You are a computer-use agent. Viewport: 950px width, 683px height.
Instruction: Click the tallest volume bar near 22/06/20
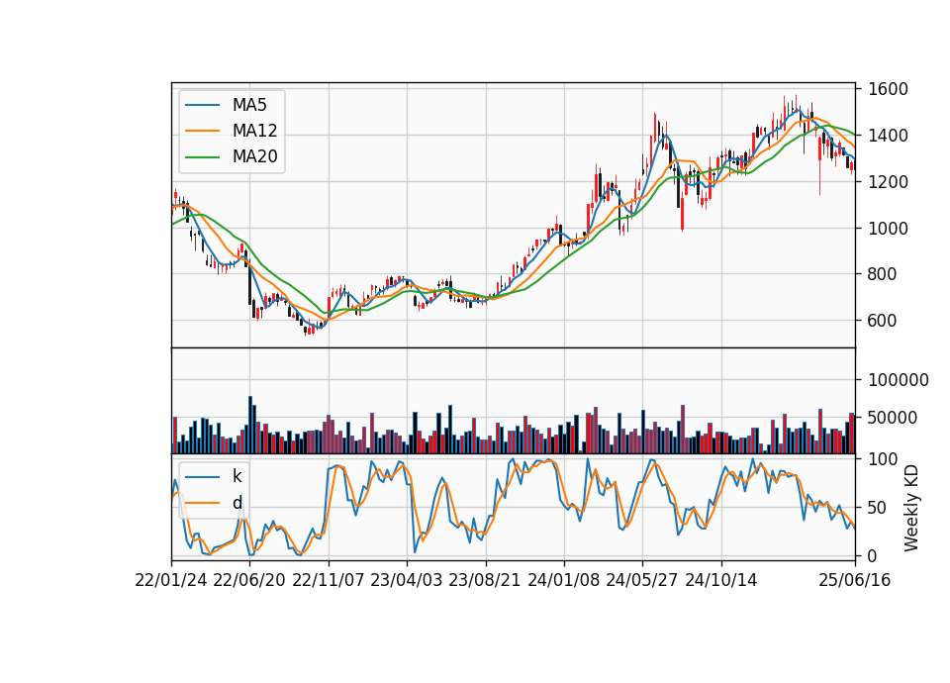(250, 425)
